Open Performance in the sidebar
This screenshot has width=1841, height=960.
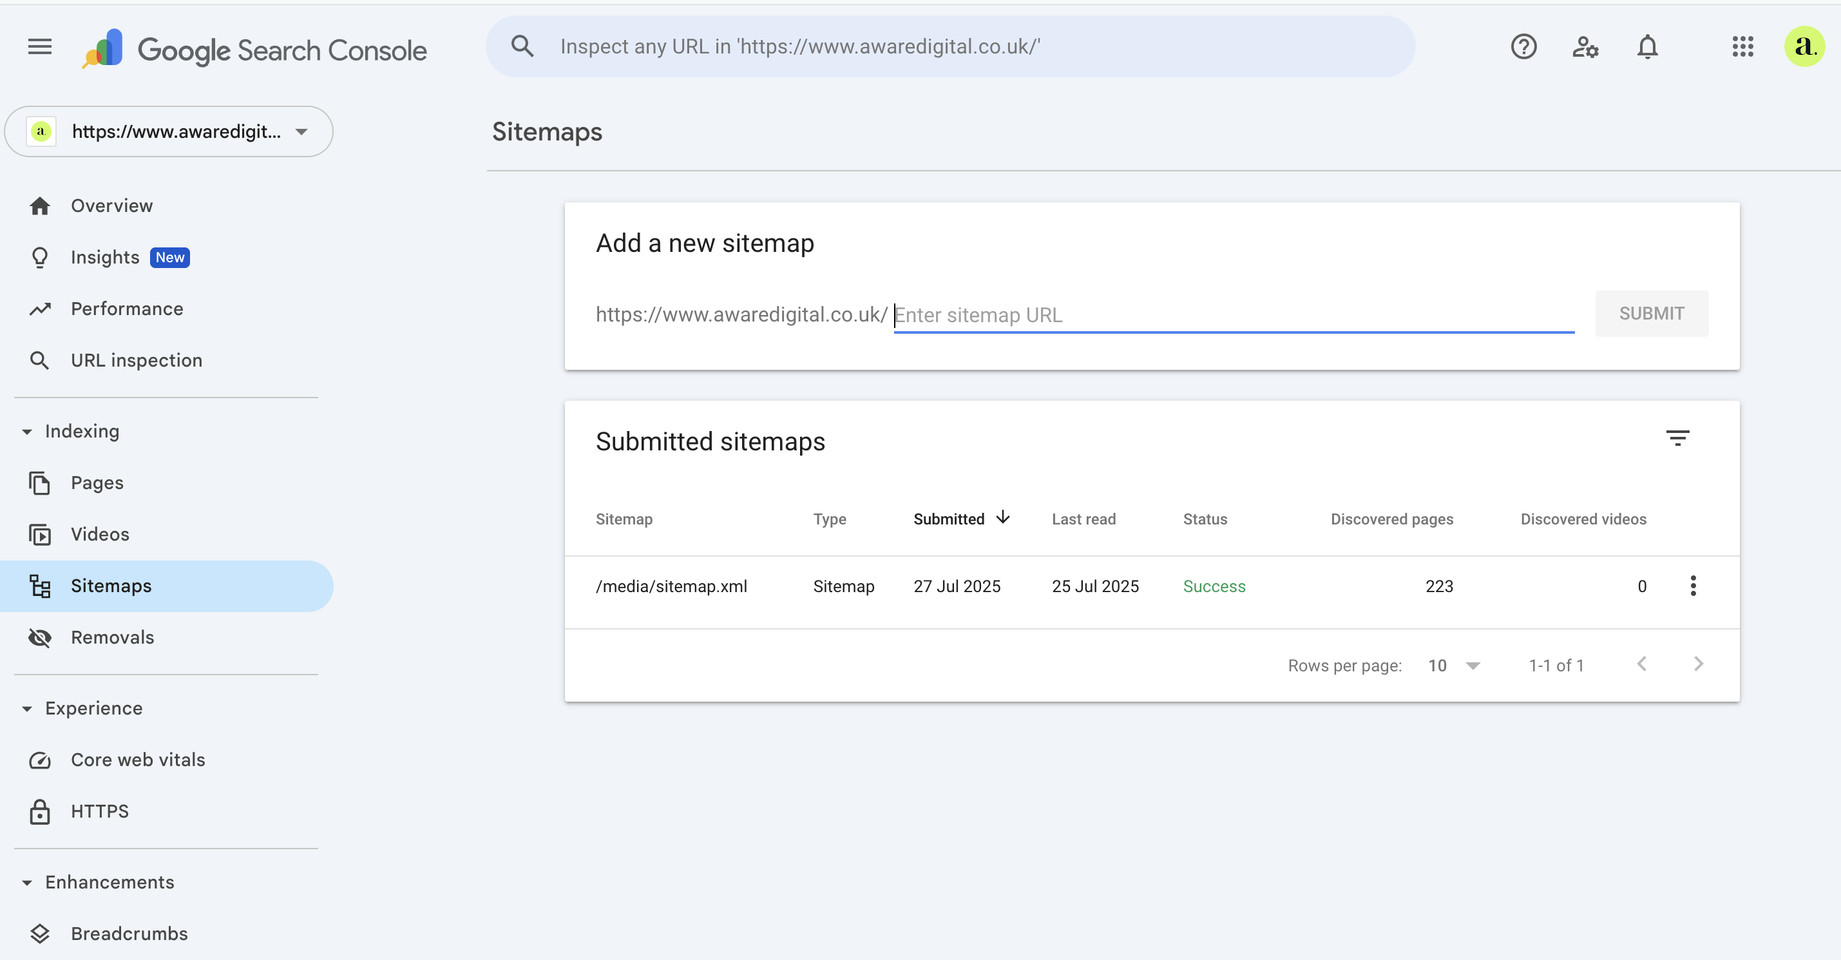tap(167, 309)
